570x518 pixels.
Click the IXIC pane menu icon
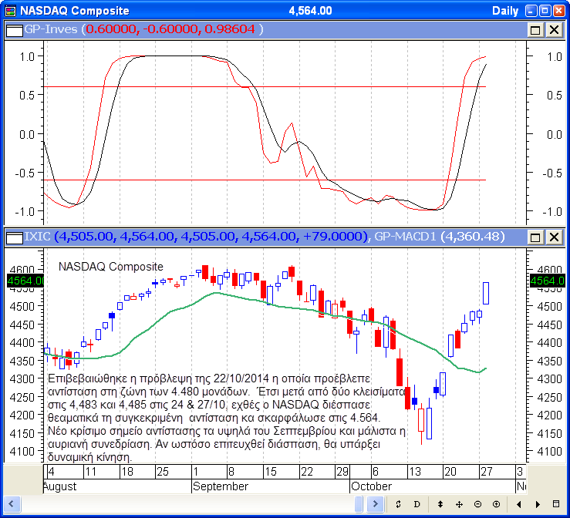[13, 236]
